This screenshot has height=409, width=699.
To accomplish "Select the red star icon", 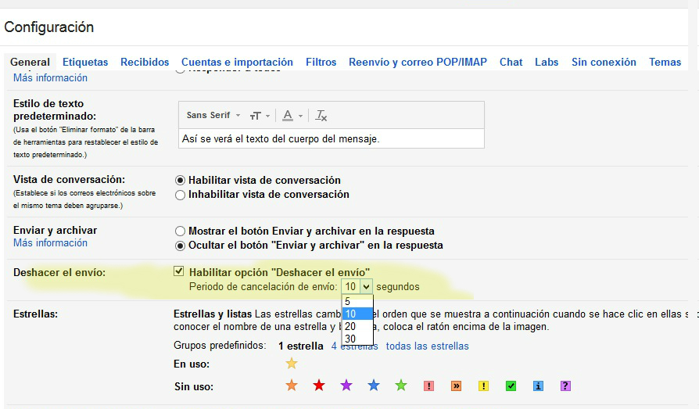I will pyautogui.click(x=319, y=386).
